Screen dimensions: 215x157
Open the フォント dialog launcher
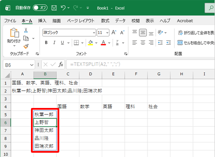126,54
